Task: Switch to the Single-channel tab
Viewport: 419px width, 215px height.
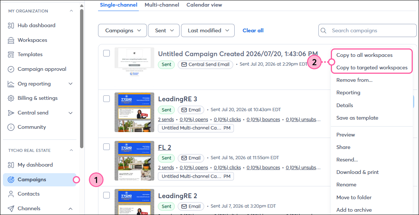Action: coord(118,5)
